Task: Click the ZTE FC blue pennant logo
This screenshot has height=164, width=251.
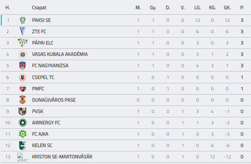Action: (22, 31)
